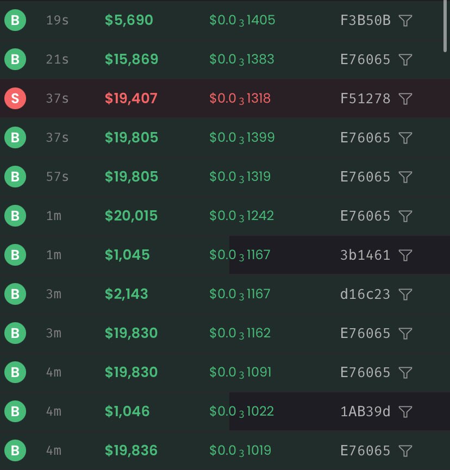Viewport: 450px width, 470px height.
Task: Click the B badge of the 21s trade
Action: point(15,59)
